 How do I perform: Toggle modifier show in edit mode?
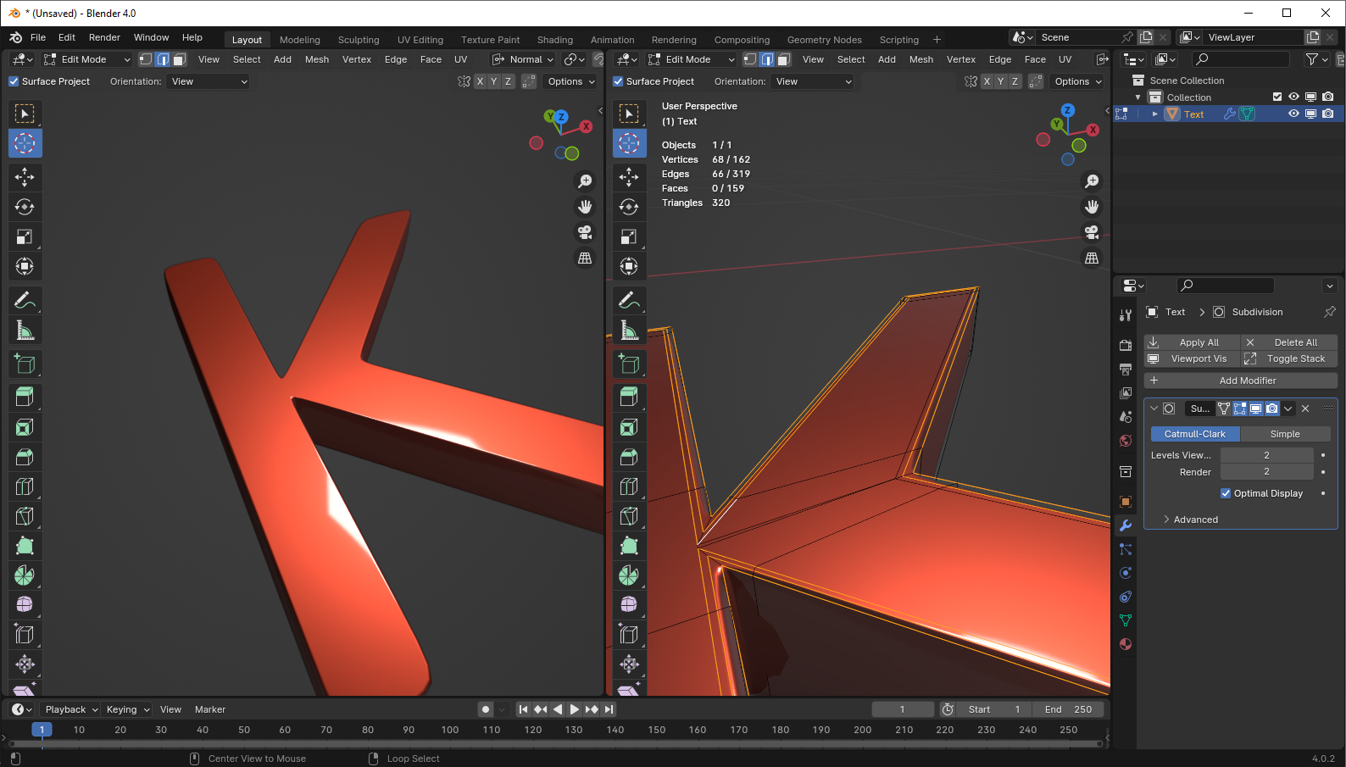point(1240,409)
